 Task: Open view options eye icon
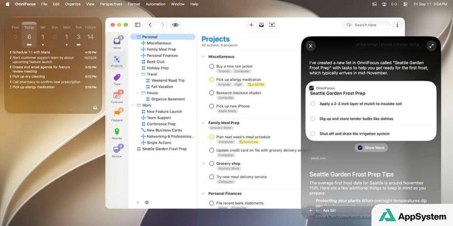point(175,25)
